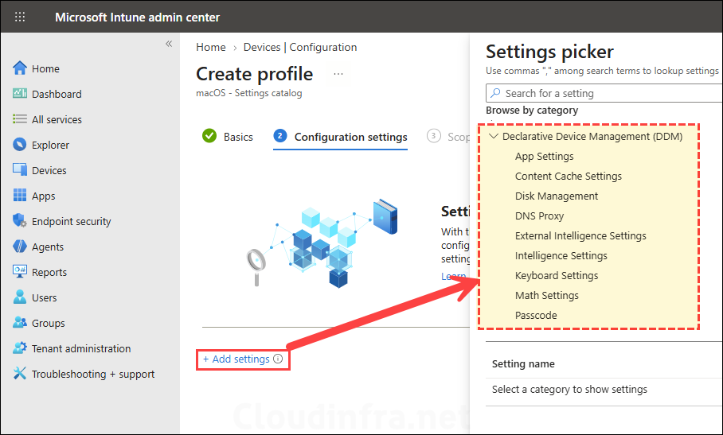Open All services in the left navigation
Viewport: 723px width, 435px height.
57,119
